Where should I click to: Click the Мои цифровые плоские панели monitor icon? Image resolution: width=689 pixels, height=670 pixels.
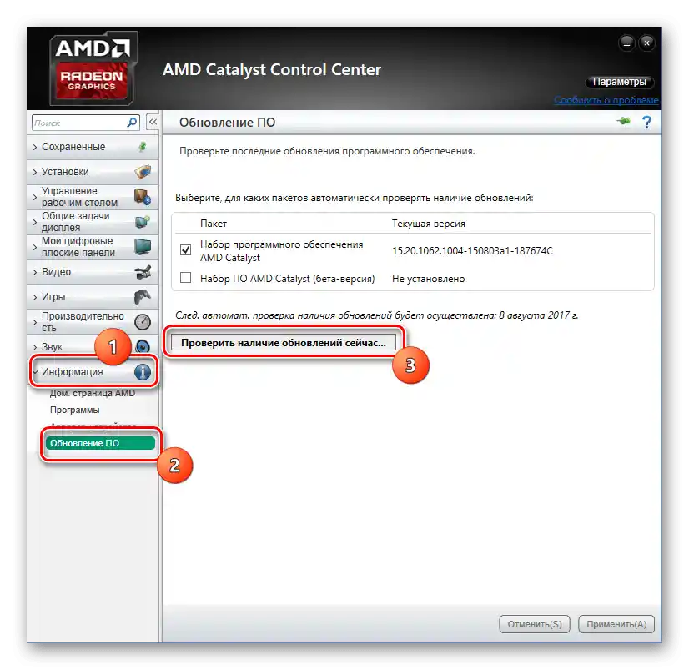tap(143, 247)
